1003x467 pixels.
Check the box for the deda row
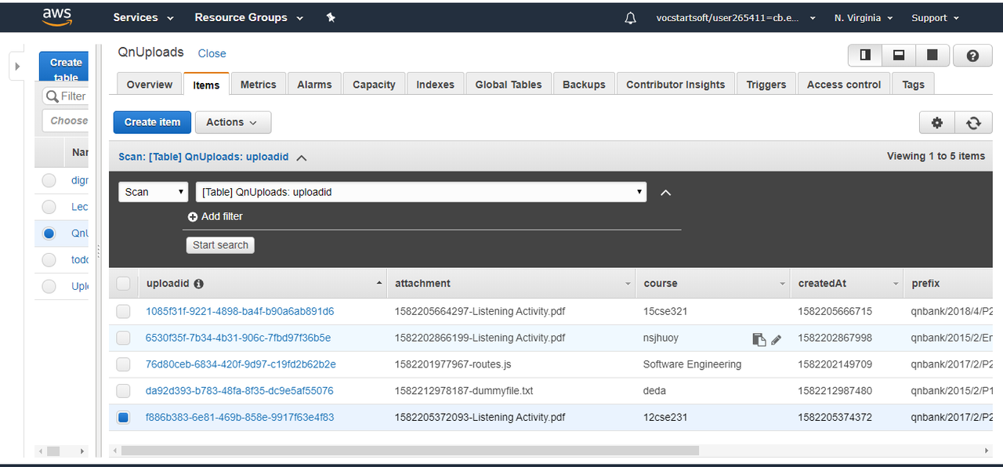pos(123,391)
